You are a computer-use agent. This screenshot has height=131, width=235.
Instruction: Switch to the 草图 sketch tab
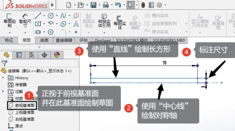(x=26, y=40)
